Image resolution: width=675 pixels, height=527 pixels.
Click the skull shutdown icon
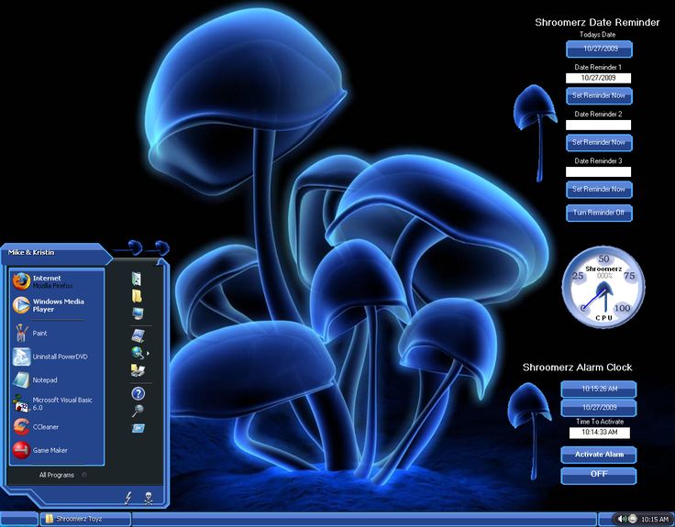(x=148, y=499)
